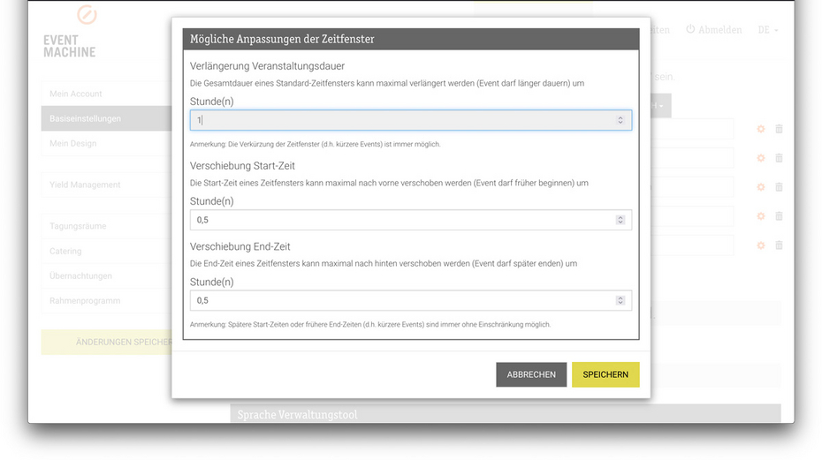Click the Abmelden power icon
This screenshot has width=822, height=460.
690,30
